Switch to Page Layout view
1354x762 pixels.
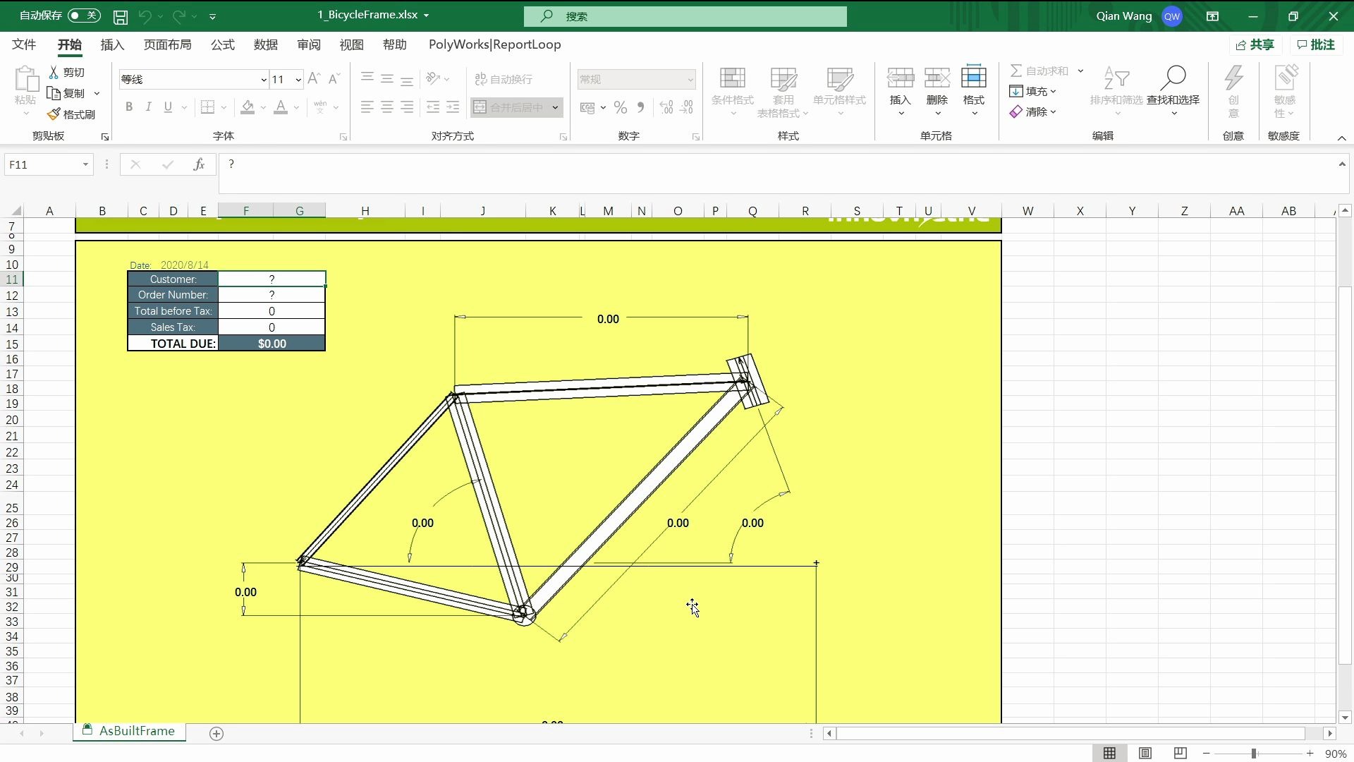[x=1145, y=754]
